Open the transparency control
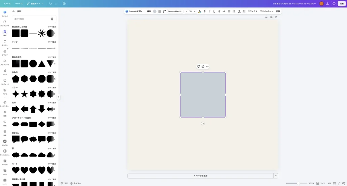347x186 pixels. click(x=244, y=11)
